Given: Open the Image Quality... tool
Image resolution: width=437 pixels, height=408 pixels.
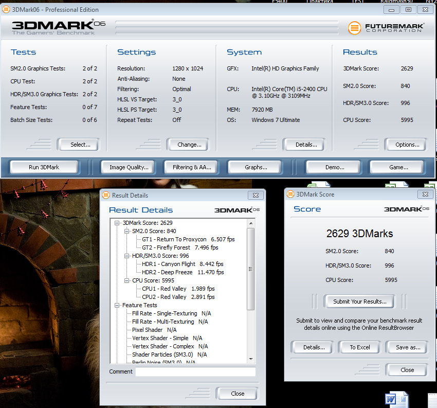Looking at the screenshot, I should pos(128,167).
